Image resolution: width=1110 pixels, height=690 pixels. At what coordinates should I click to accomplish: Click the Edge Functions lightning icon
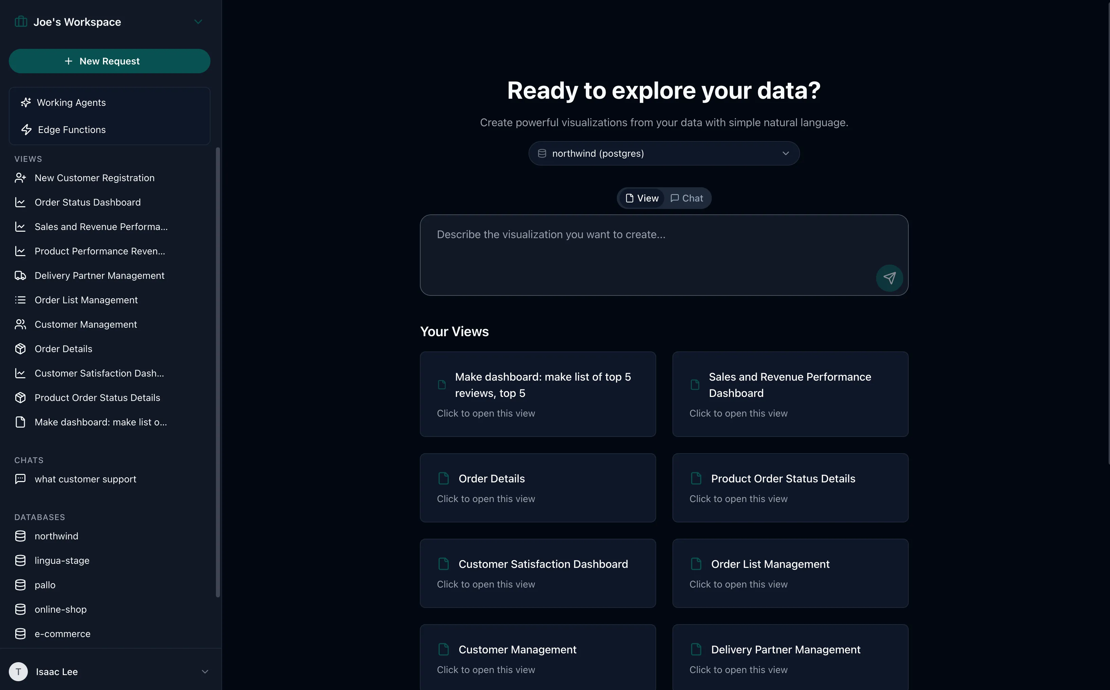26,130
